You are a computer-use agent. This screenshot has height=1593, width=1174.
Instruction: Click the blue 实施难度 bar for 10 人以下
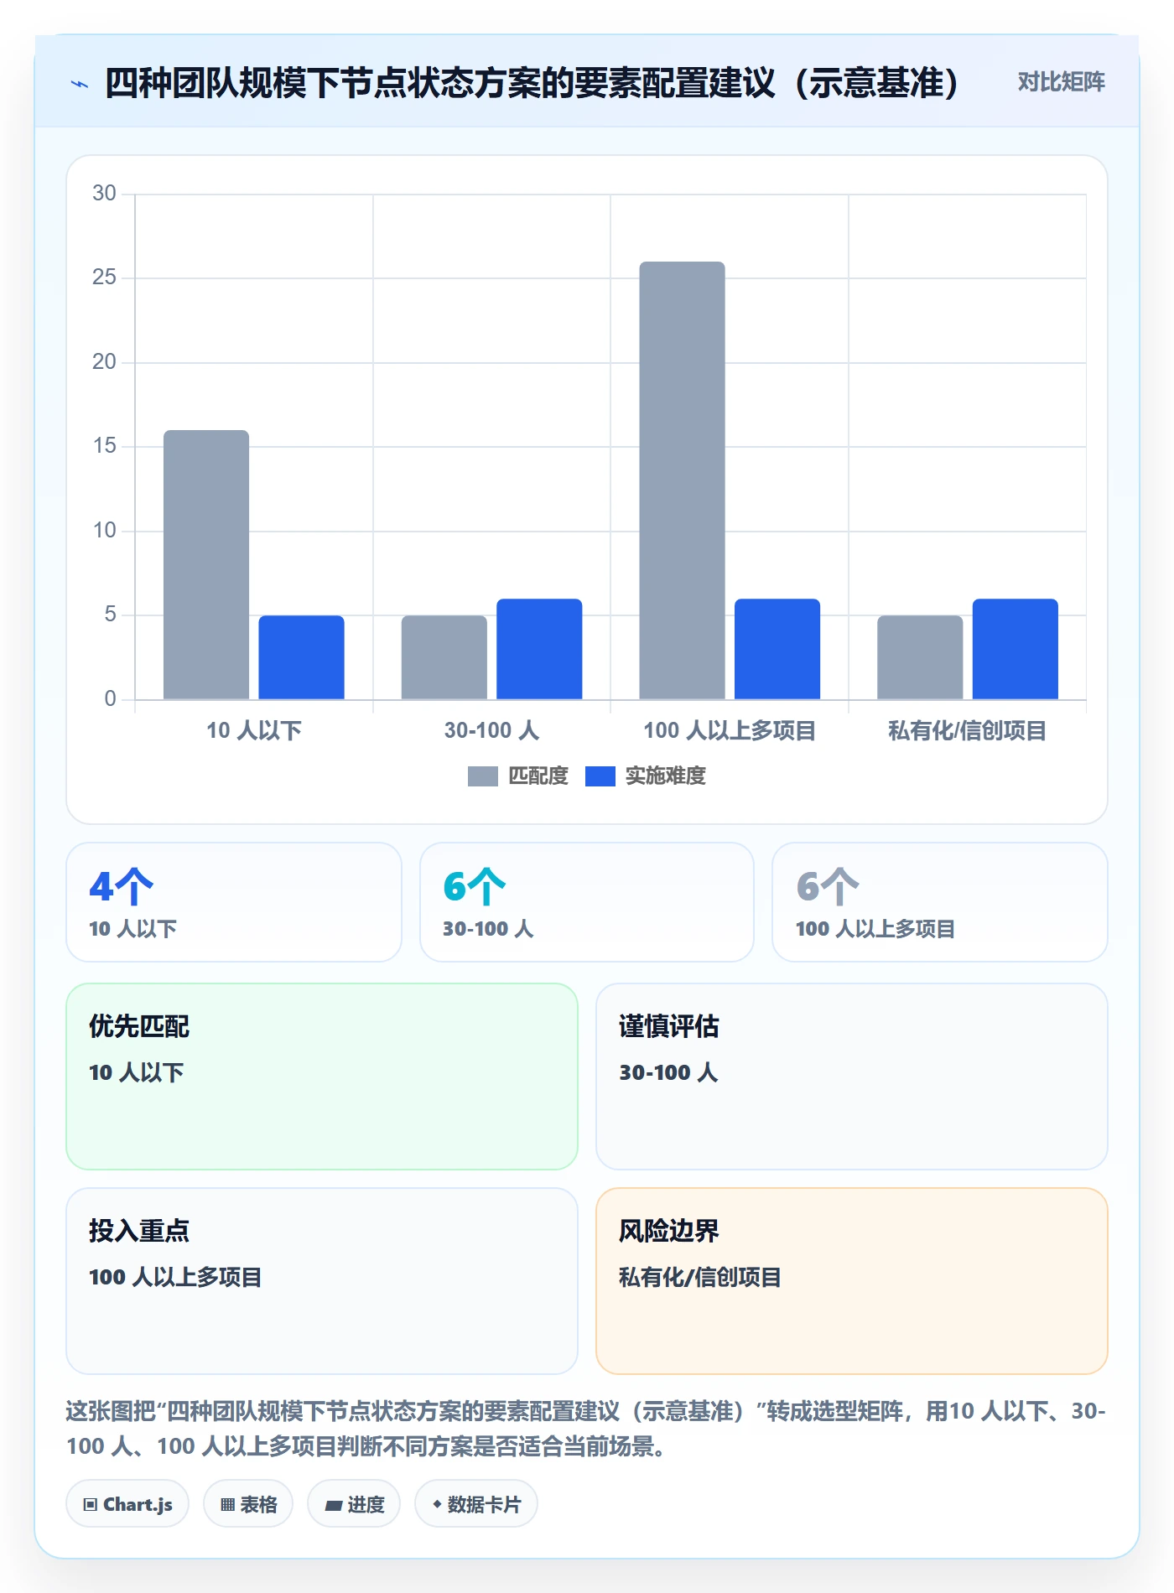(x=301, y=657)
